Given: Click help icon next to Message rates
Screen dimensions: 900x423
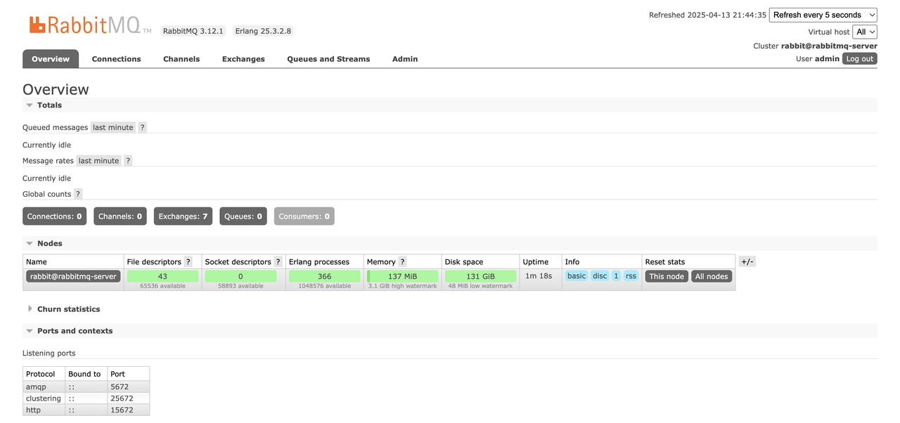Looking at the screenshot, I should tap(128, 161).
